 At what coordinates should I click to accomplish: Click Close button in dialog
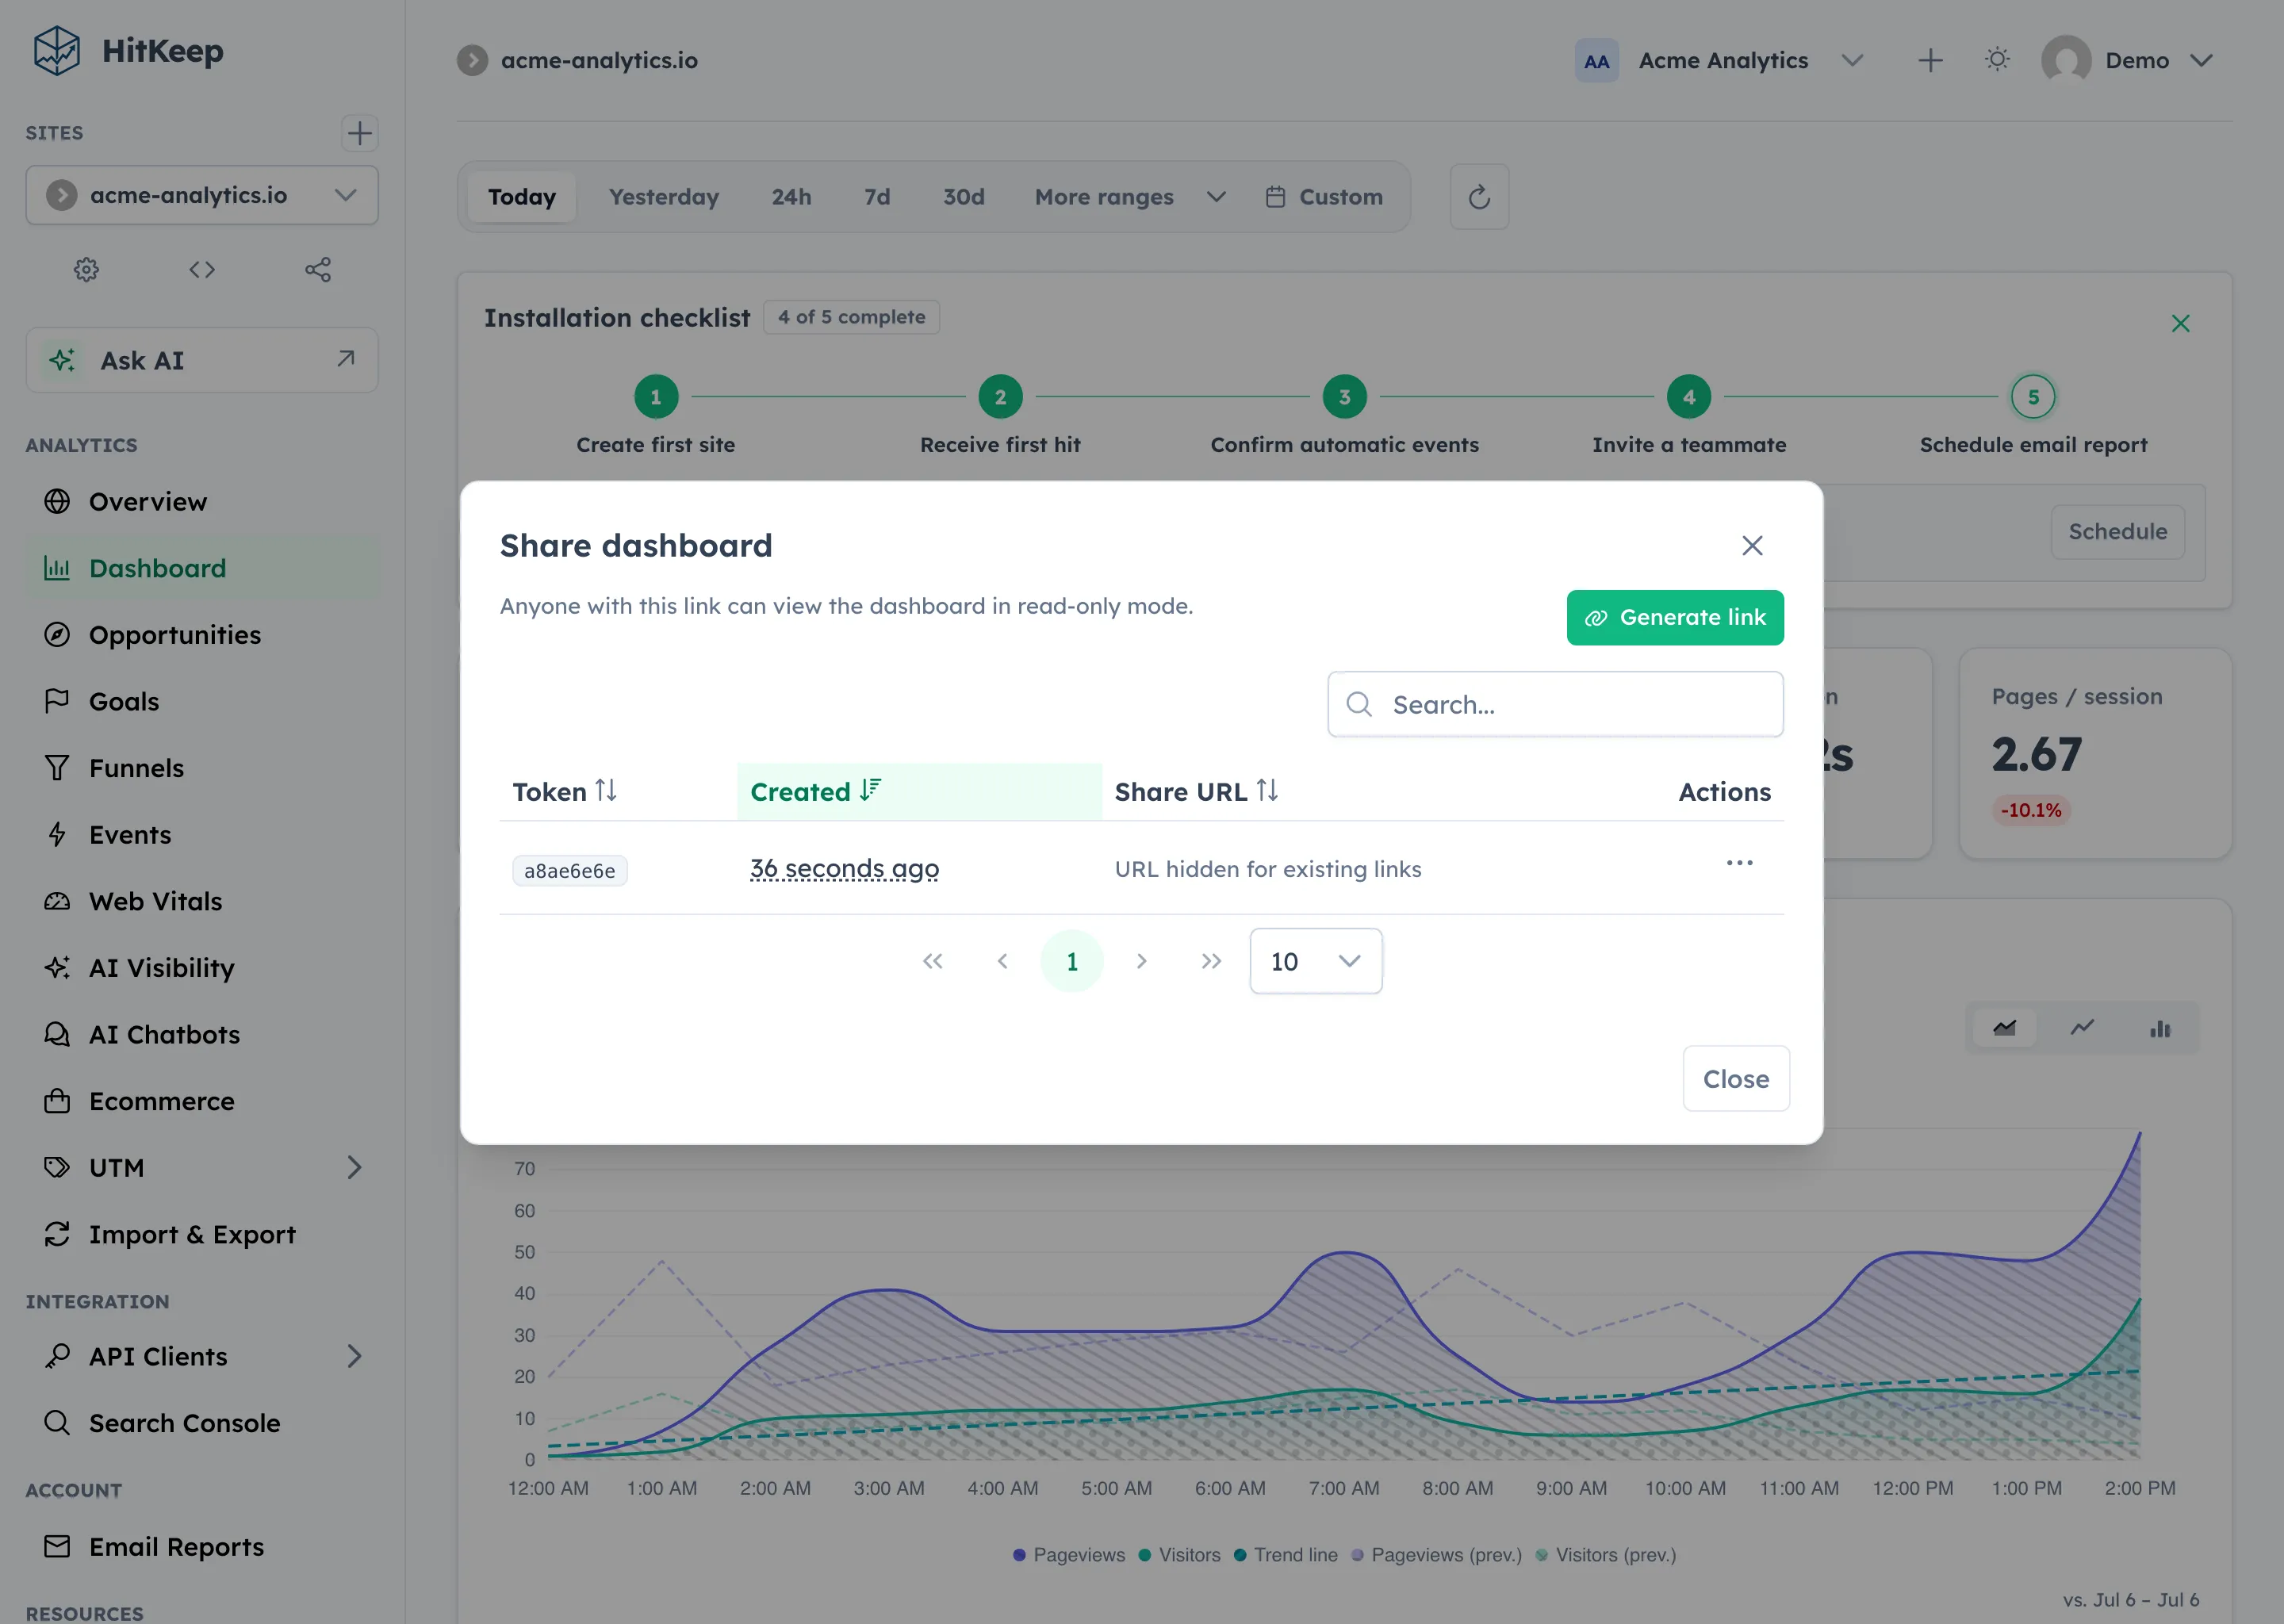coord(1736,1078)
